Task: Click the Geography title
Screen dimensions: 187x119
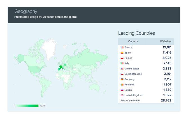Action: [26, 11]
